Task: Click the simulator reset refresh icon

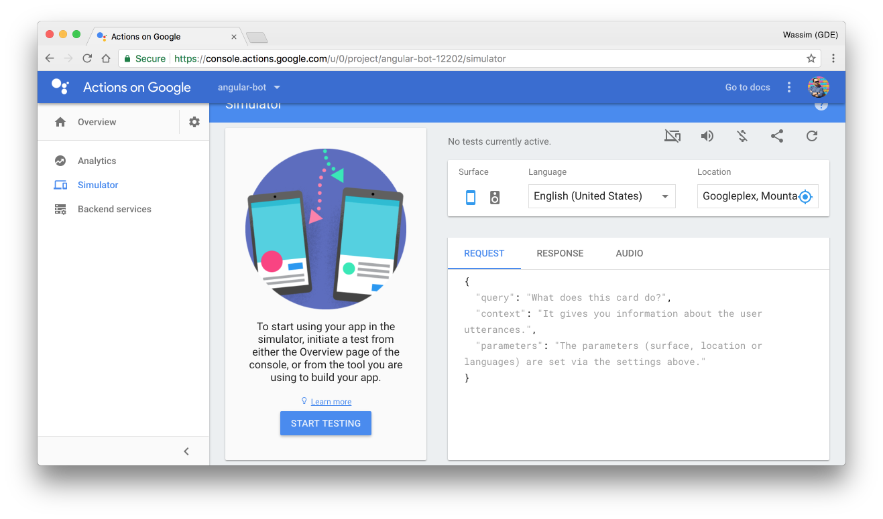Action: (x=812, y=136)
